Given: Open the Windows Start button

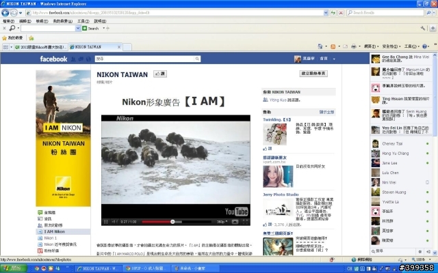Looking at the screenshot, I should tap(13, 268).
